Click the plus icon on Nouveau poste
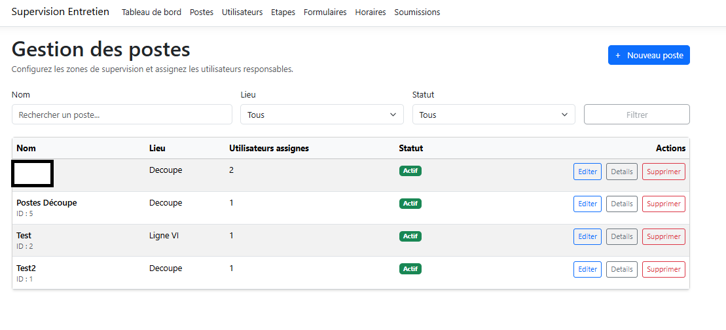Image resolution: width=726 pixels, height=330 pixels. tap(618, 56)
